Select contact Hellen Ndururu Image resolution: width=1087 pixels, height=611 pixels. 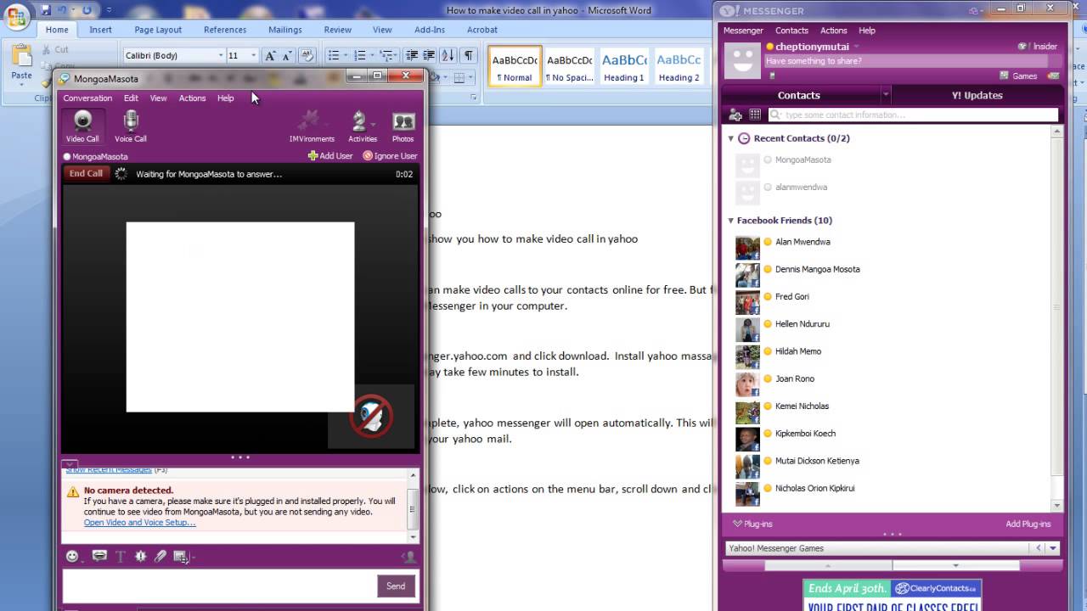point(803,324)
